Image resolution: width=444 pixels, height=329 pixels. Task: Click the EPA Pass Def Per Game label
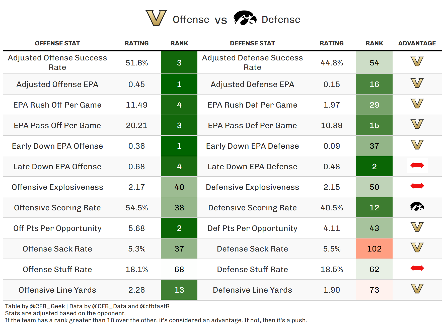pyautogui.click(x=252, y=125)
